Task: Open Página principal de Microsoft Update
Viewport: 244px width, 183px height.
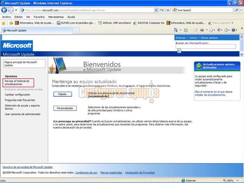Action: (x=24, y=64)
